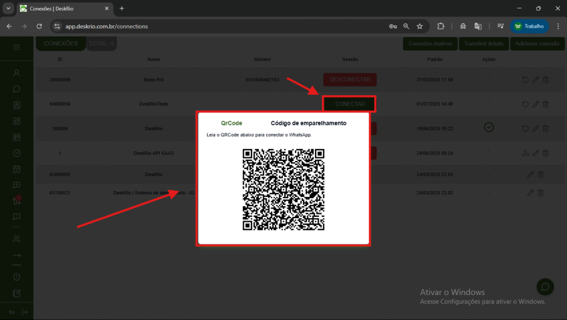567x320 pixels.
Task: Click the Transferir tickets button
Action: (484, 44)
